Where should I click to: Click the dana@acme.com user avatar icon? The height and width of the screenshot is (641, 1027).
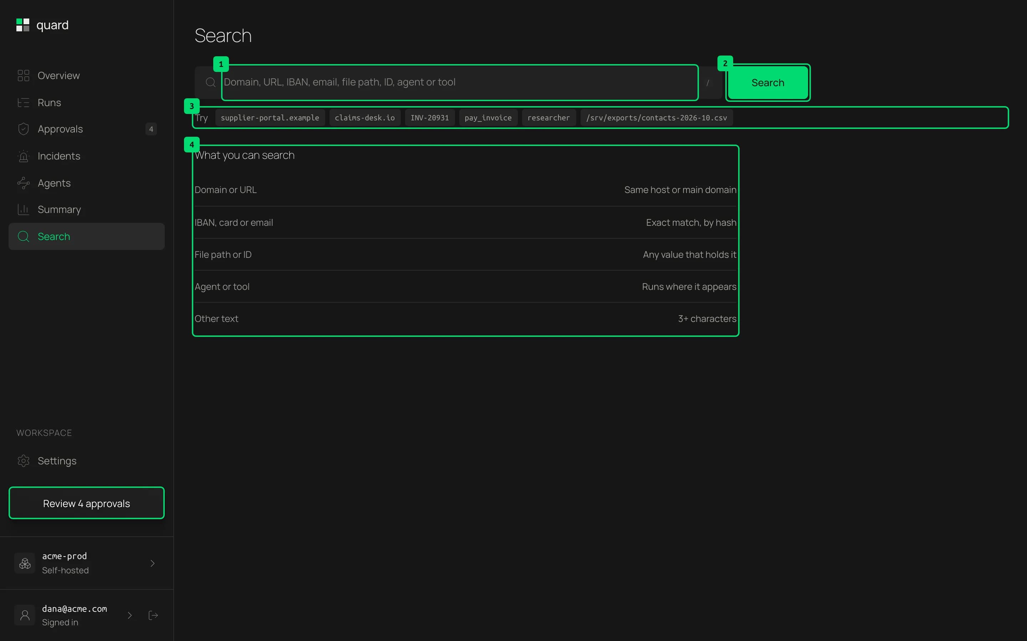pyautogui.click(x=25, y=615)
